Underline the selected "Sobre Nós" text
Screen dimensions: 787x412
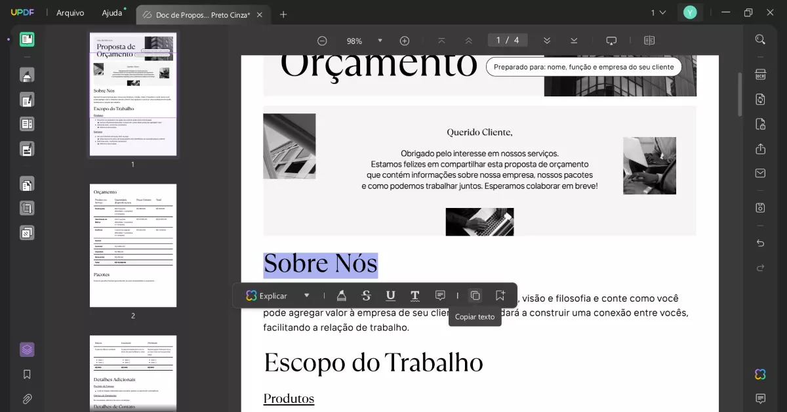(x=390, y=295)
